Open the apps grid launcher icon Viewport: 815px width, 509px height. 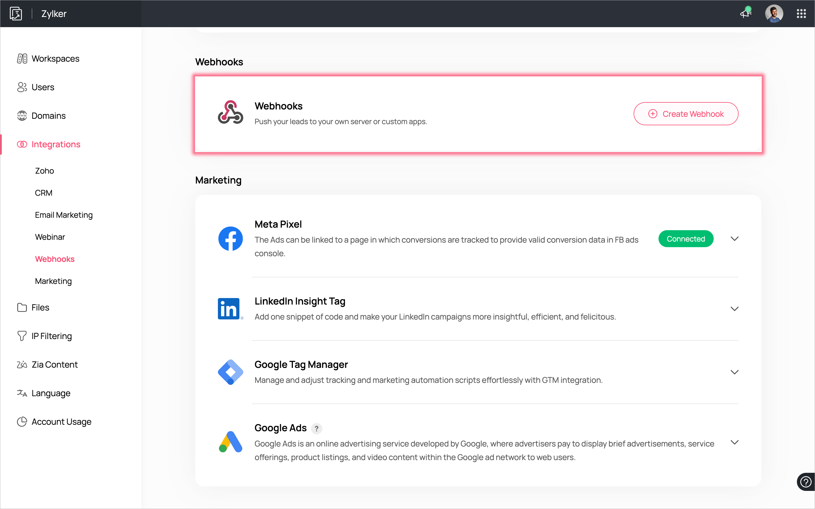point(801,14)
